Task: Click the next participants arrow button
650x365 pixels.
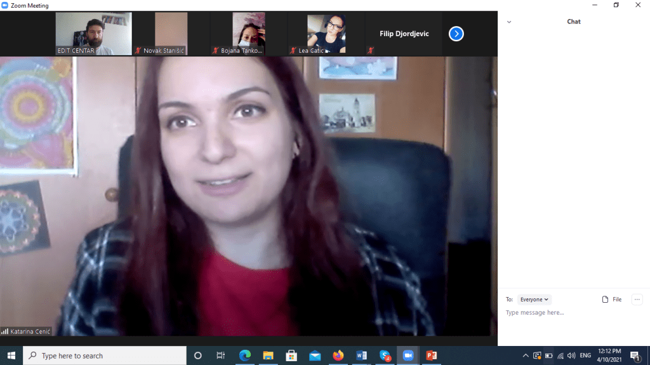Action: tap(456, 34)
